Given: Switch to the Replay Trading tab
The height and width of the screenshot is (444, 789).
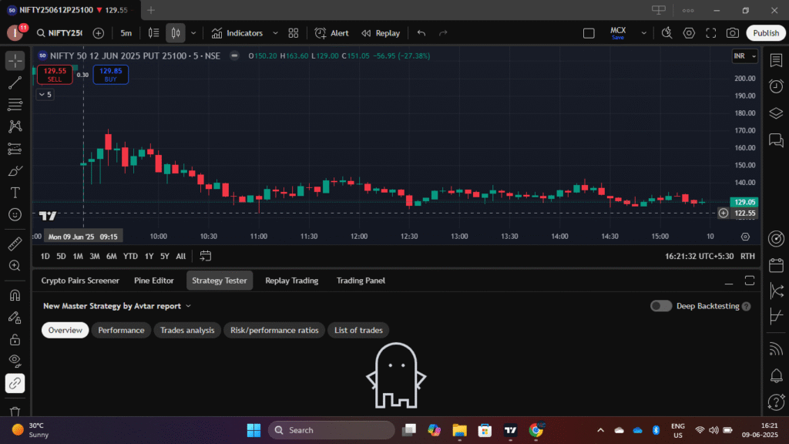Looking at the screenshot, I should pyautogui.click(x=292, y=281).
